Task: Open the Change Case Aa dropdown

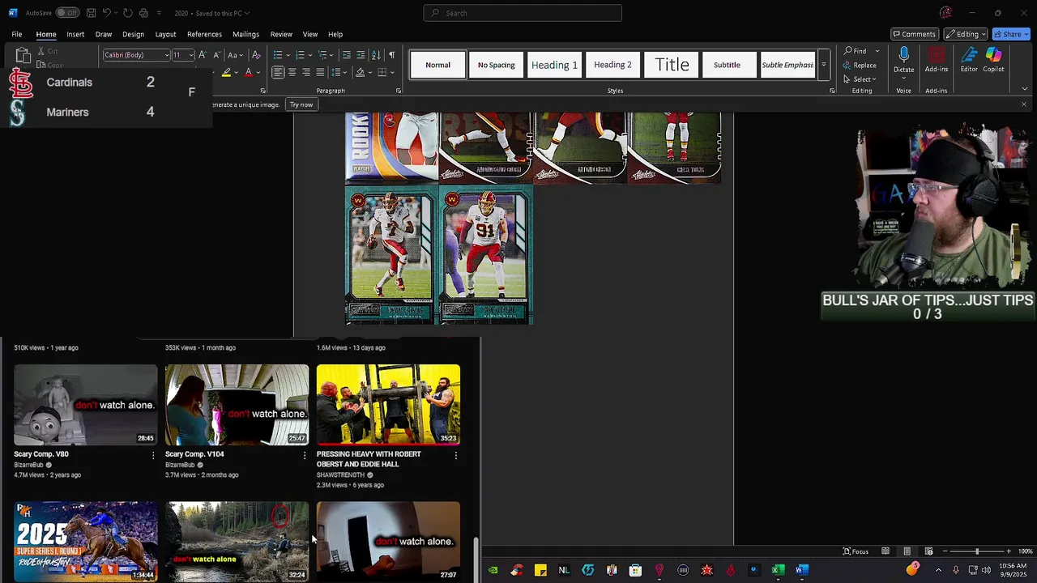Action: 235,55
